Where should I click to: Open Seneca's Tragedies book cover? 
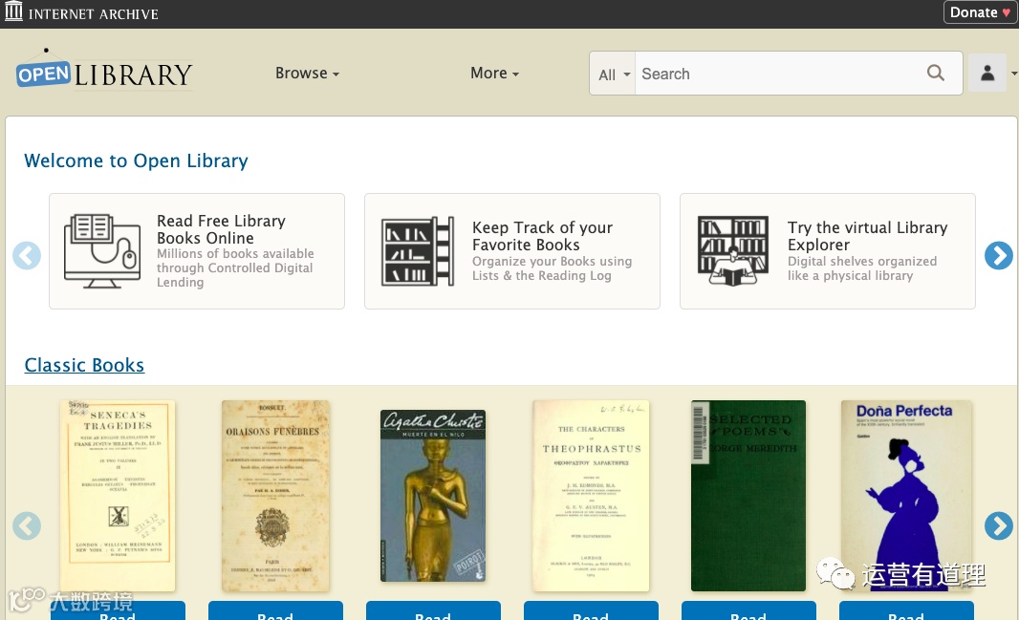tap(118, 496)
